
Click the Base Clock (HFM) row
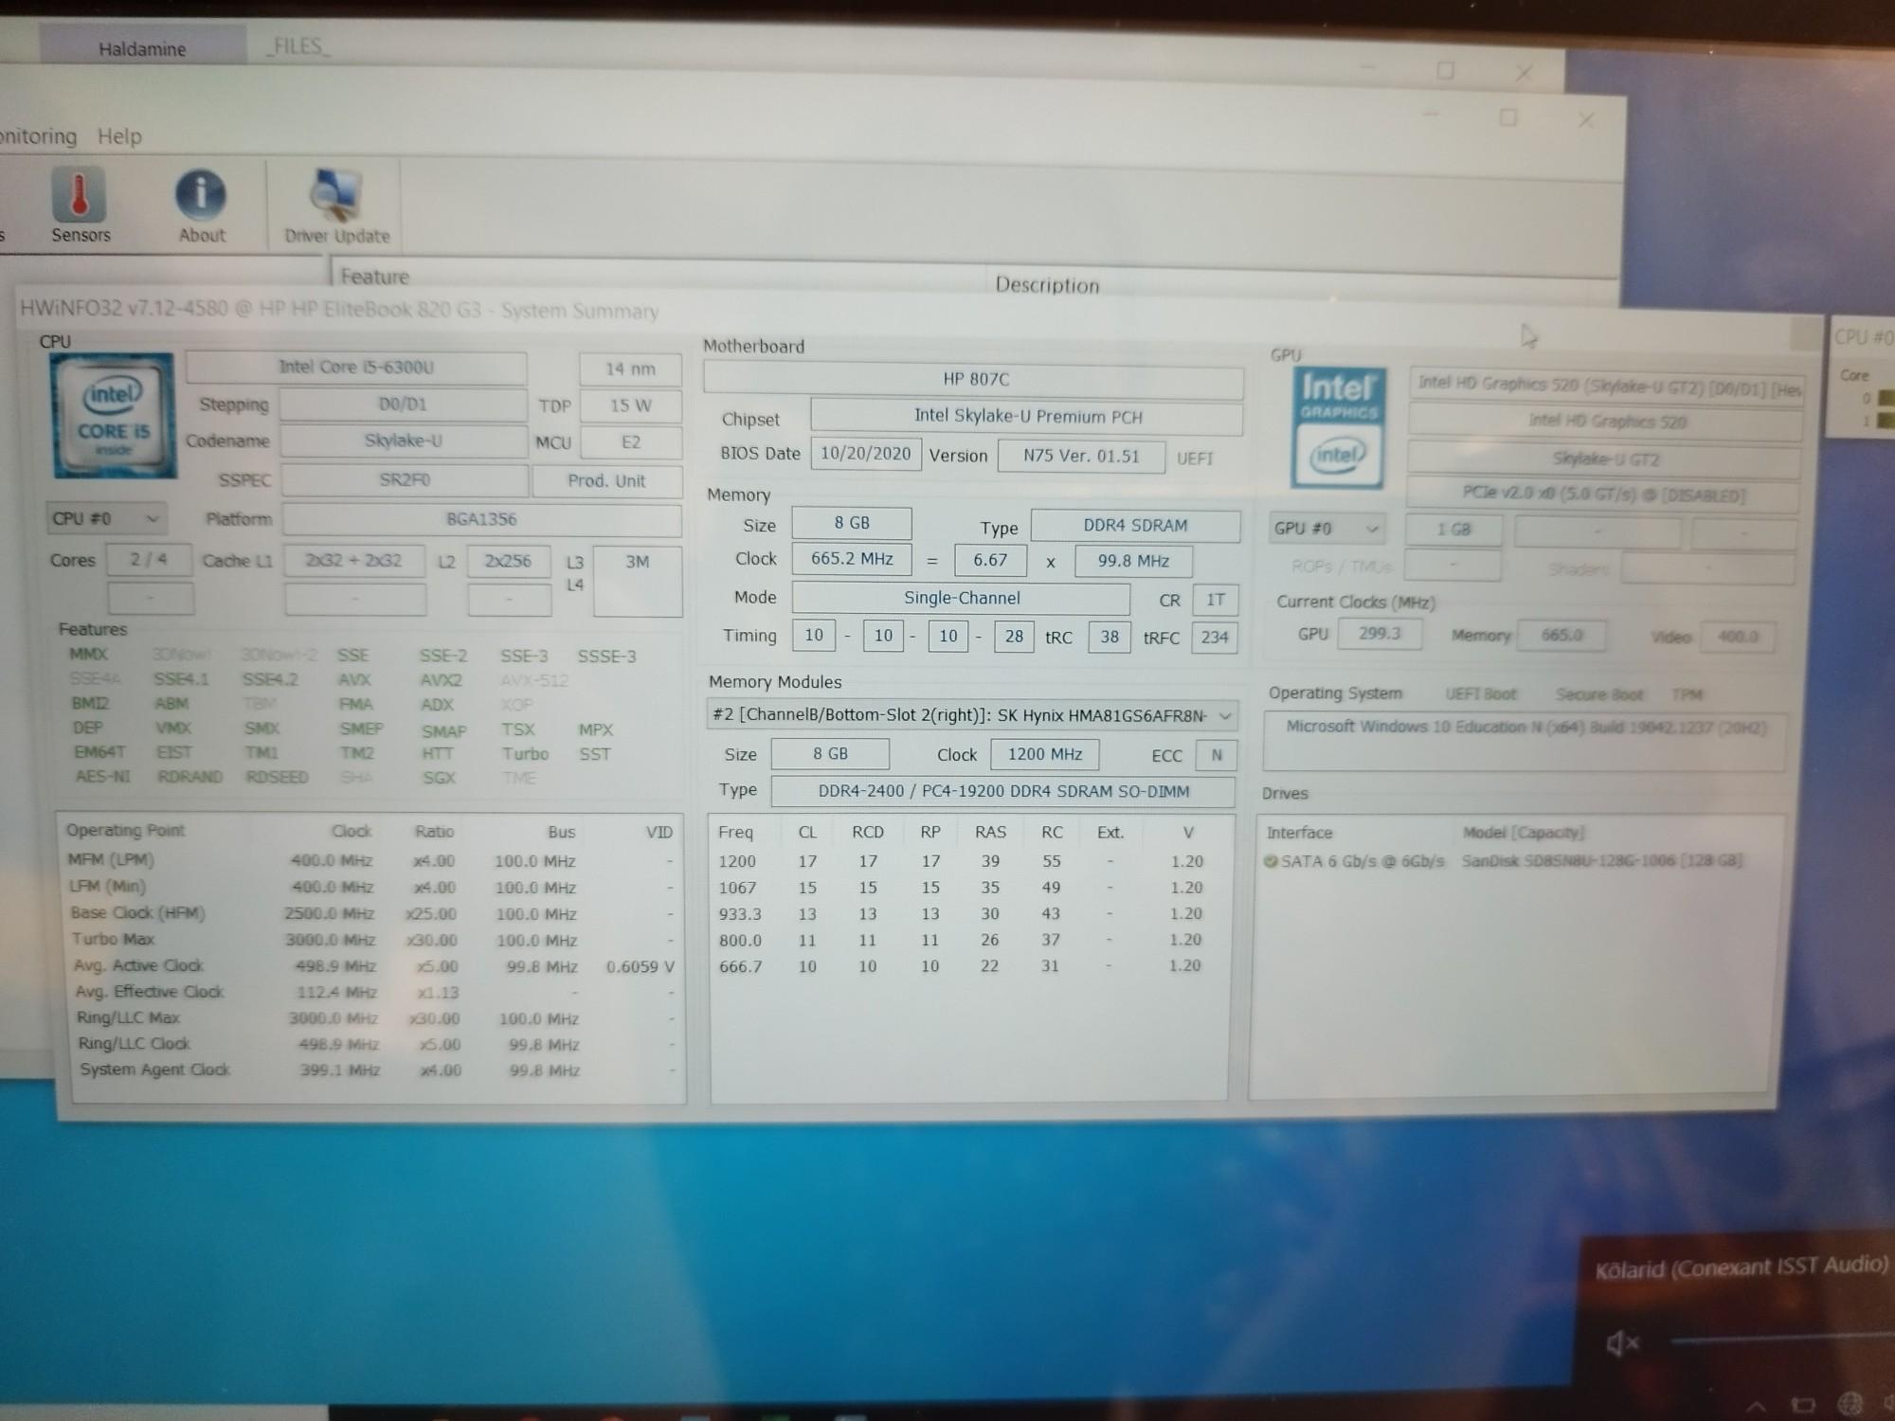[371, 913]
